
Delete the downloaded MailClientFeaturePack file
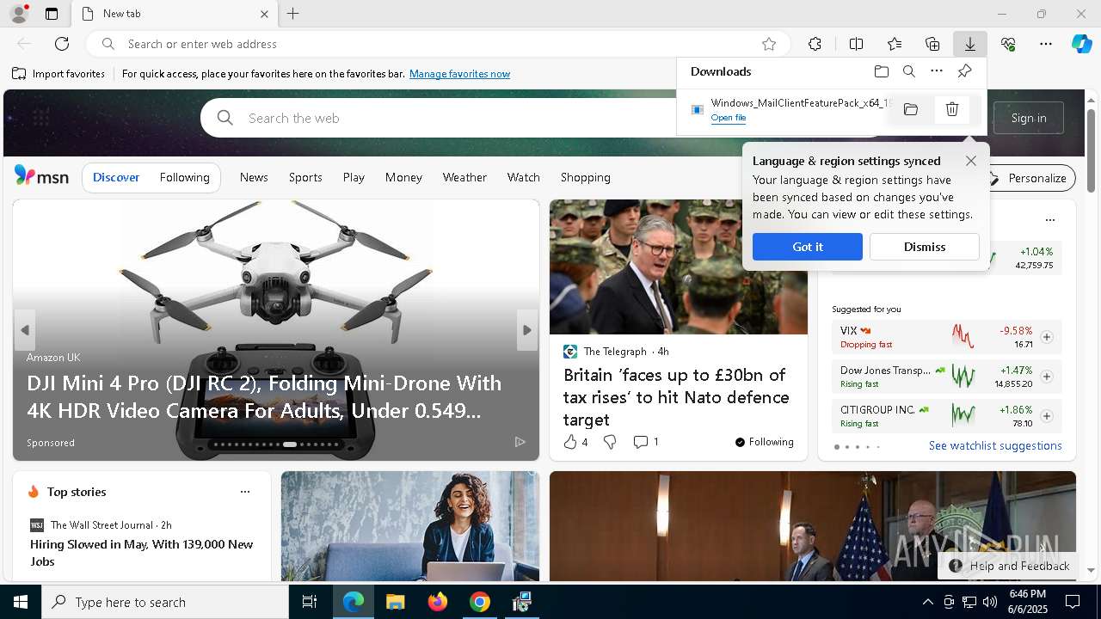(952, 109)
